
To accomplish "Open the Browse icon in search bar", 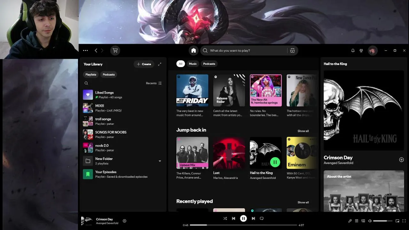I will click(x=292, y=50).
